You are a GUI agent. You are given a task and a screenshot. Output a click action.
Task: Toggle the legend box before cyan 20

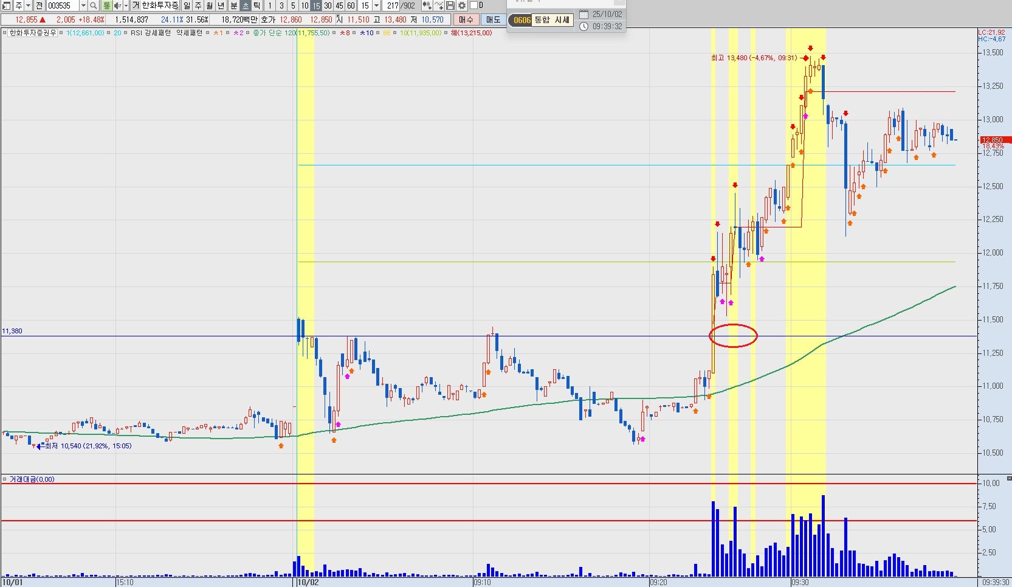109,33
